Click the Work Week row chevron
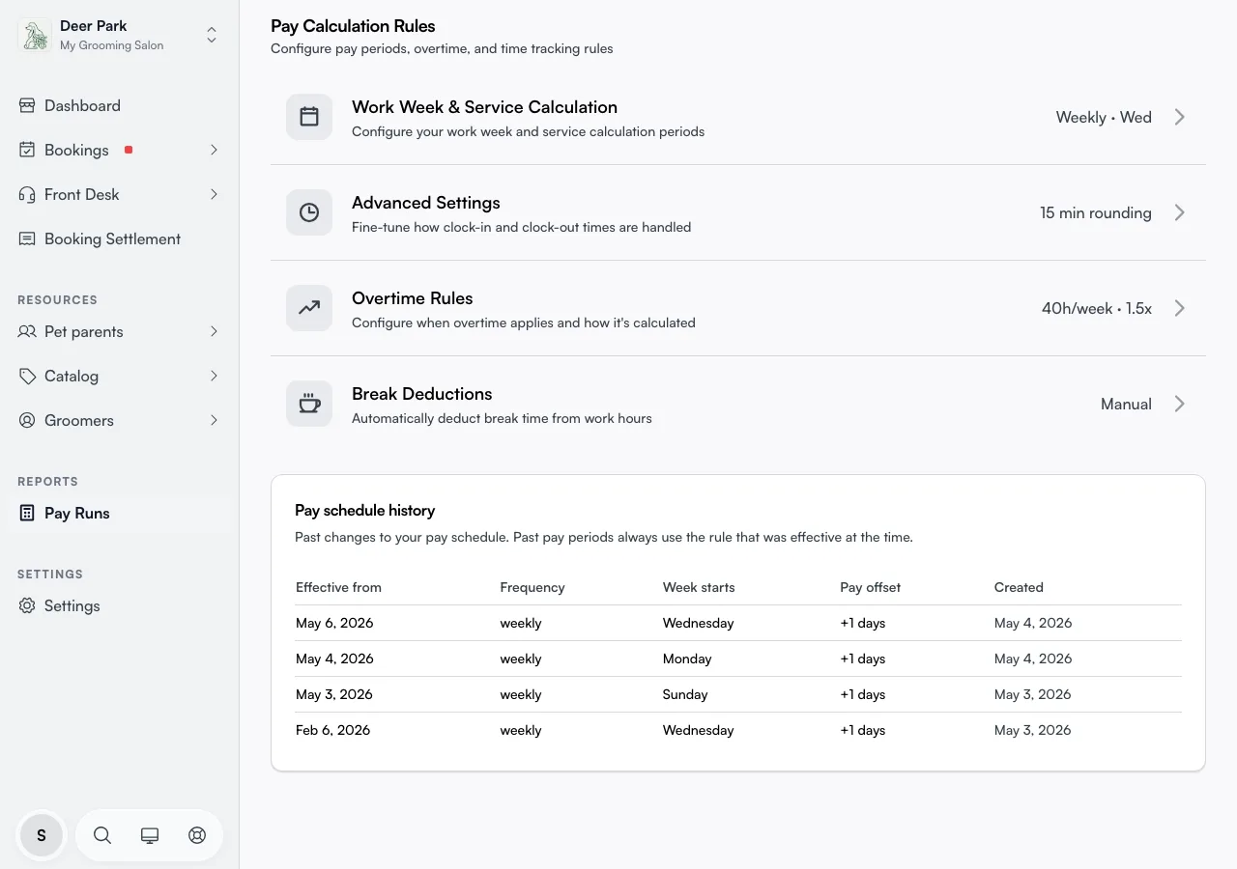This screenshot has width=1237, height=869. (1179, 117)
